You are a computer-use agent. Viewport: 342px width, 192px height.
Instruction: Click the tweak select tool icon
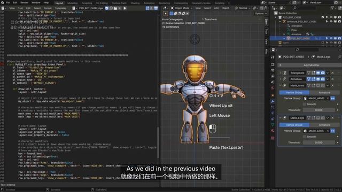coord(166,13)
